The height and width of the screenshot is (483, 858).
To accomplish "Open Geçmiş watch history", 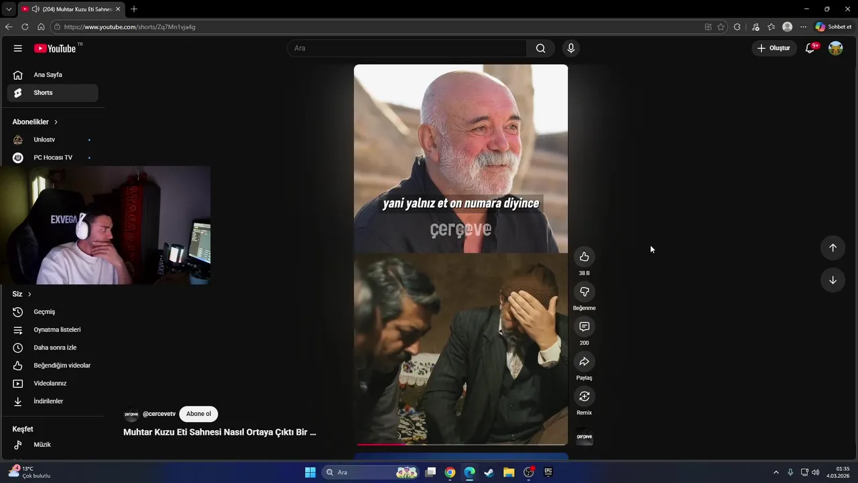I will 52,312.
